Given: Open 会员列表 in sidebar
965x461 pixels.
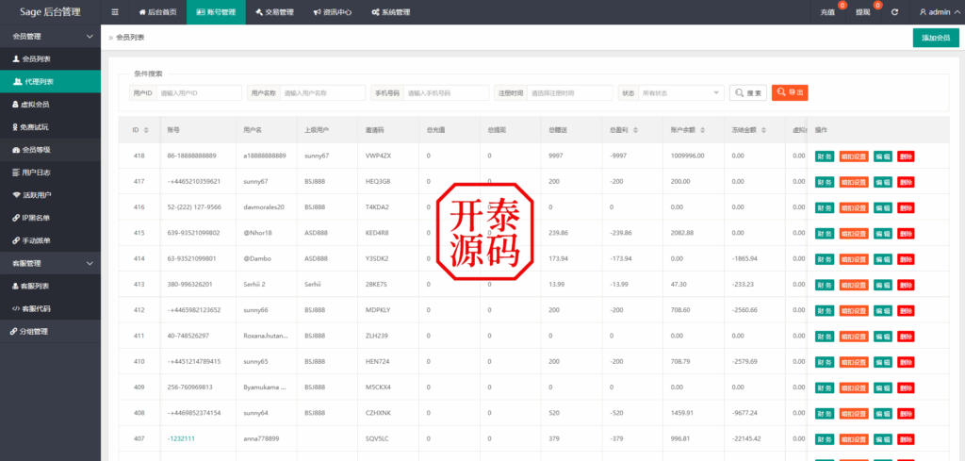Looking at the screenshot, I should point(50,59).
